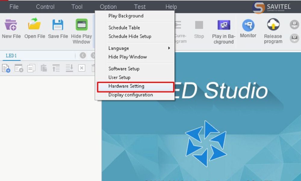This screenshot has height=181, width=301.
Task: Click the copy icon in program toolbar
Action: pyautogui.click(x=31, y=68)
